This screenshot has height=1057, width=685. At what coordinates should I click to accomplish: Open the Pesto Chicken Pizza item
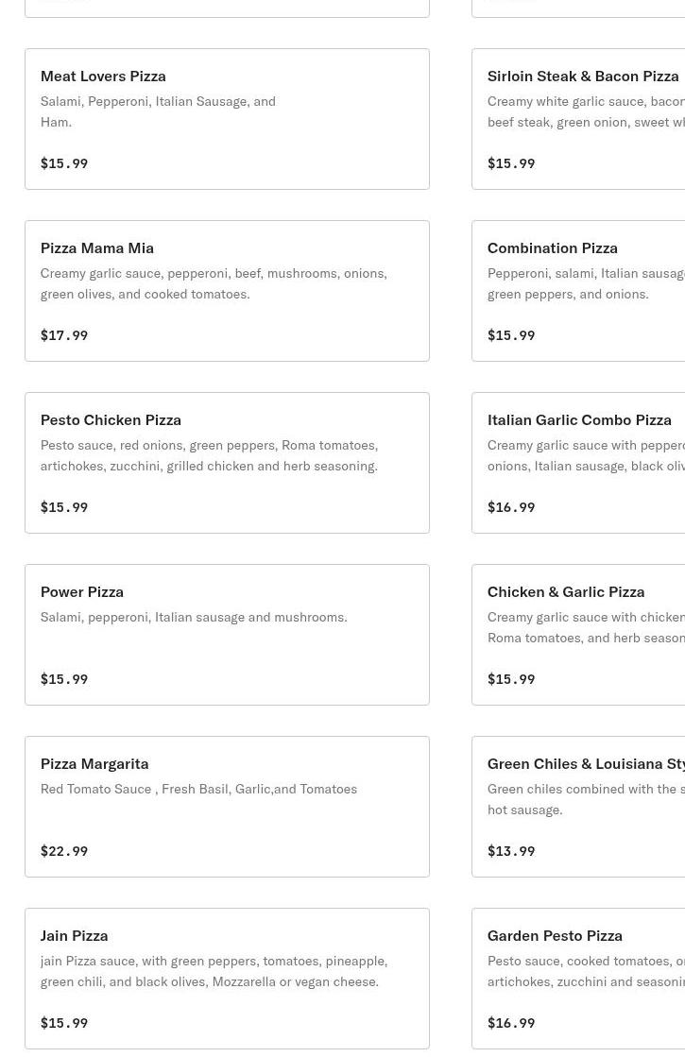[227, 463]
